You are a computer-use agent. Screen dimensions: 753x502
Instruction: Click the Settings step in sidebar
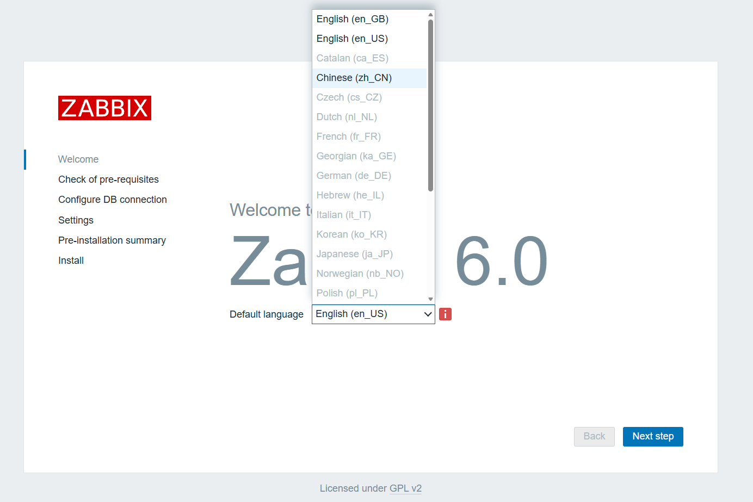click(x=76, y=220)
